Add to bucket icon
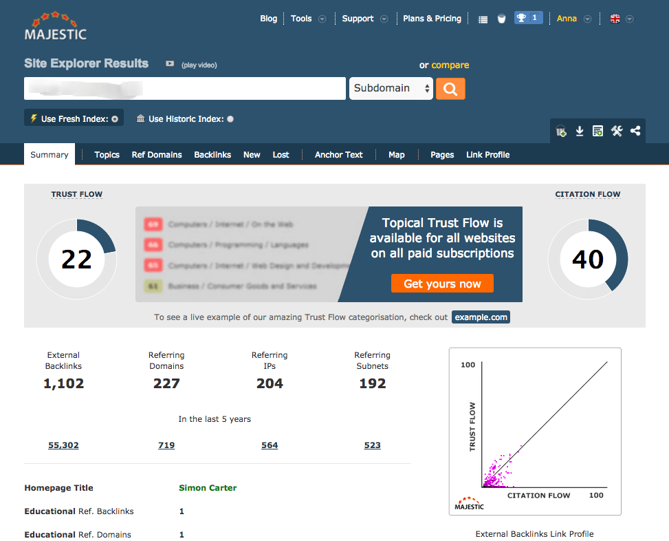This screenshot has height=541, width=669. point(561,131)
